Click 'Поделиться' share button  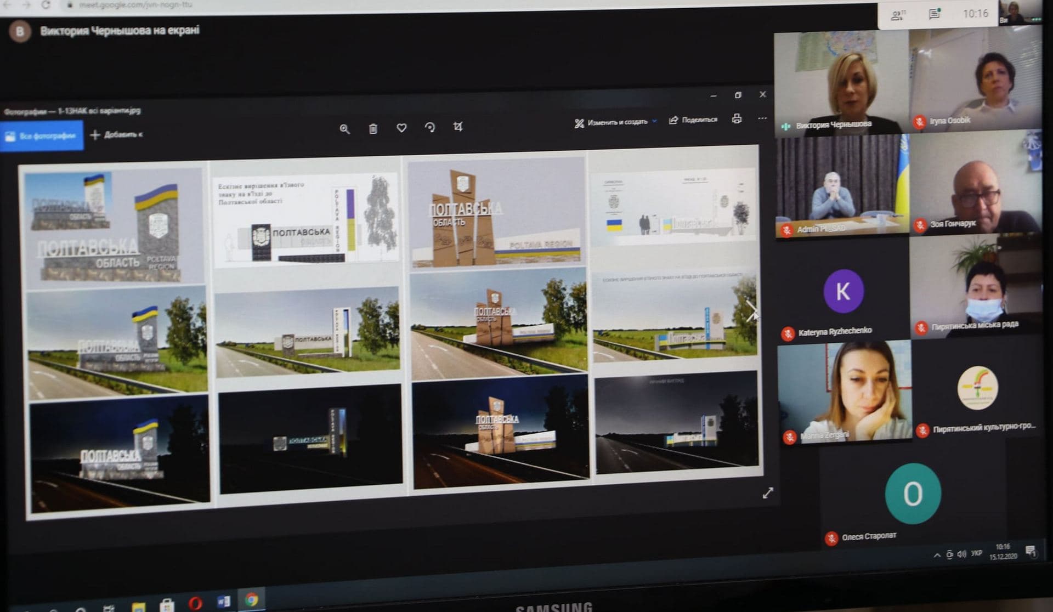pyautogui.click(x=693, y=120)
